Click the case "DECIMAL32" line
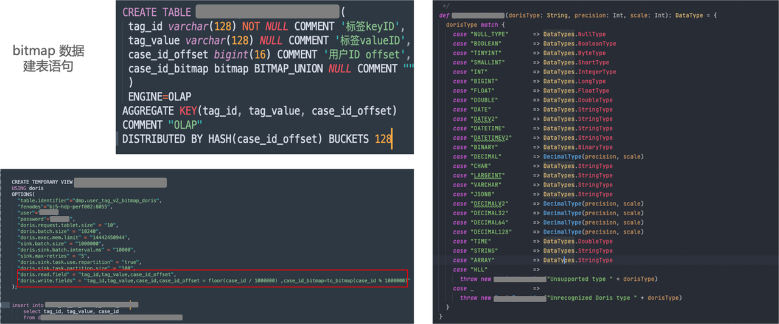This screenshot has width=779, height=324. point(548,213)
